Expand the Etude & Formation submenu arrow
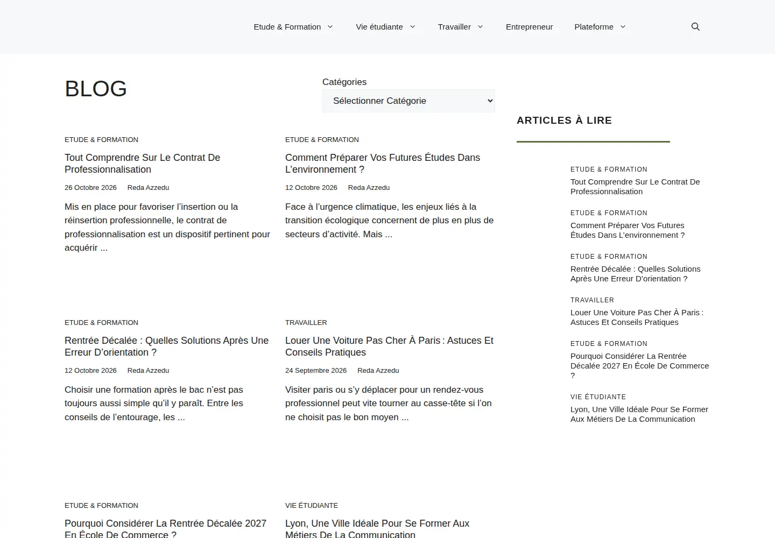Screen dimensions: 775x538 (x=330, y=27)
